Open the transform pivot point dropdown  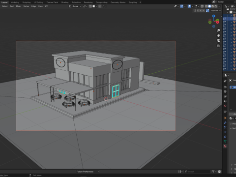(86, 6)
